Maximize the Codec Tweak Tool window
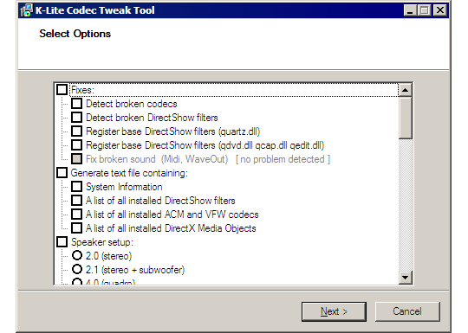This screenshot has width=468, height=333. (424, 10)
